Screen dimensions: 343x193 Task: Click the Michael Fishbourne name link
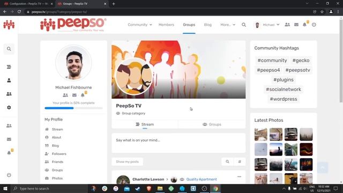[73, 87]
